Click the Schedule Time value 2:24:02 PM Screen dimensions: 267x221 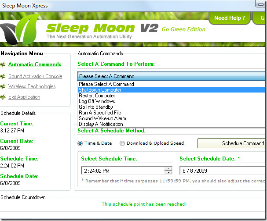[x=12, y=166]
